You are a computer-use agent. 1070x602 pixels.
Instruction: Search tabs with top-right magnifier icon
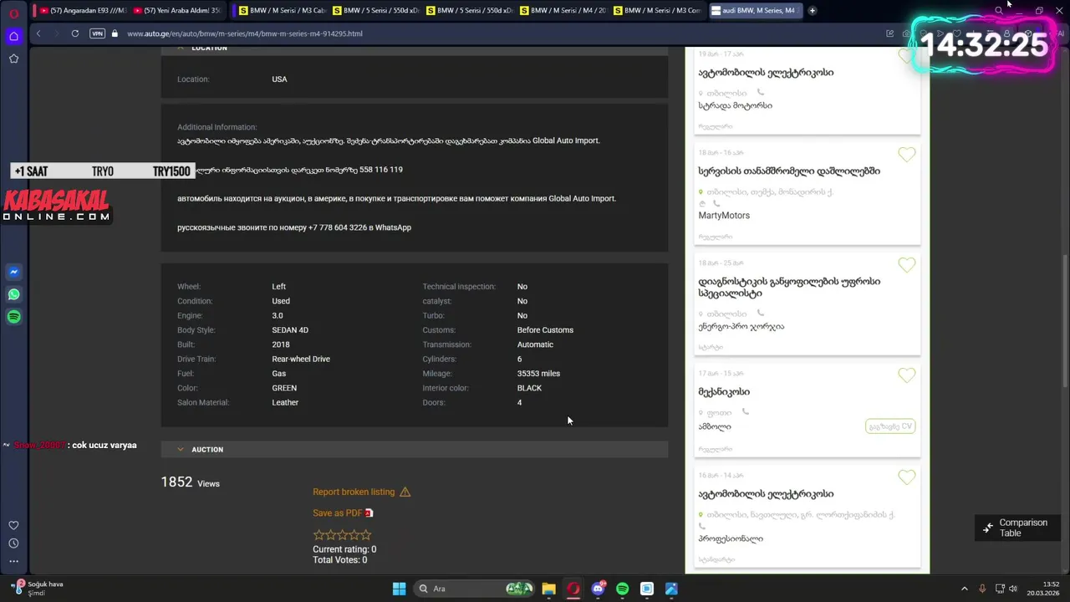tap(998, 11)
